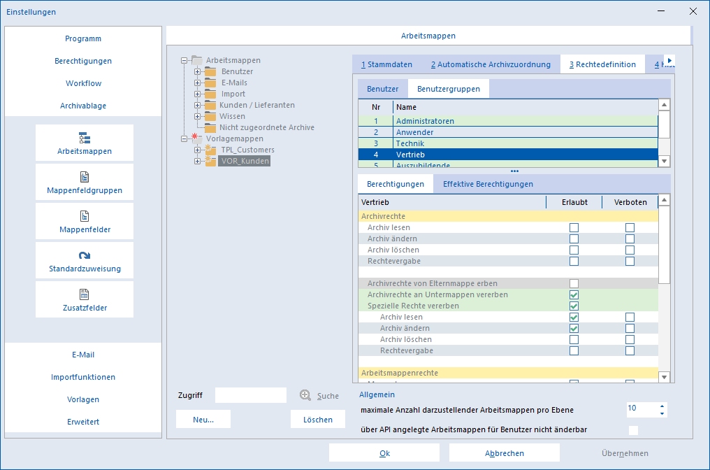The width and height of the screenshot is (710, 470).
Task: Click the Zugriff input field
Action: point(251,395)
